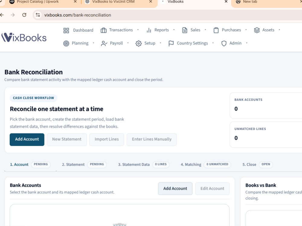Close the active VixBooks tab
The image size is (302, 226).
click(226, 2)
